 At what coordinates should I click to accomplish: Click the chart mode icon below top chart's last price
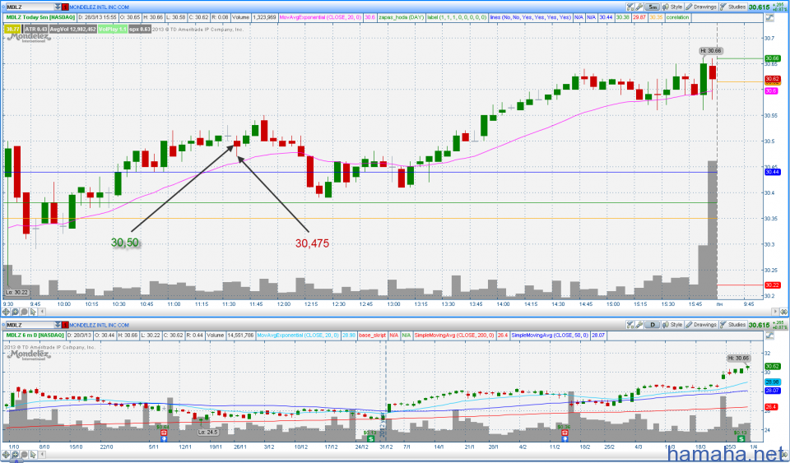pos(769,17)
